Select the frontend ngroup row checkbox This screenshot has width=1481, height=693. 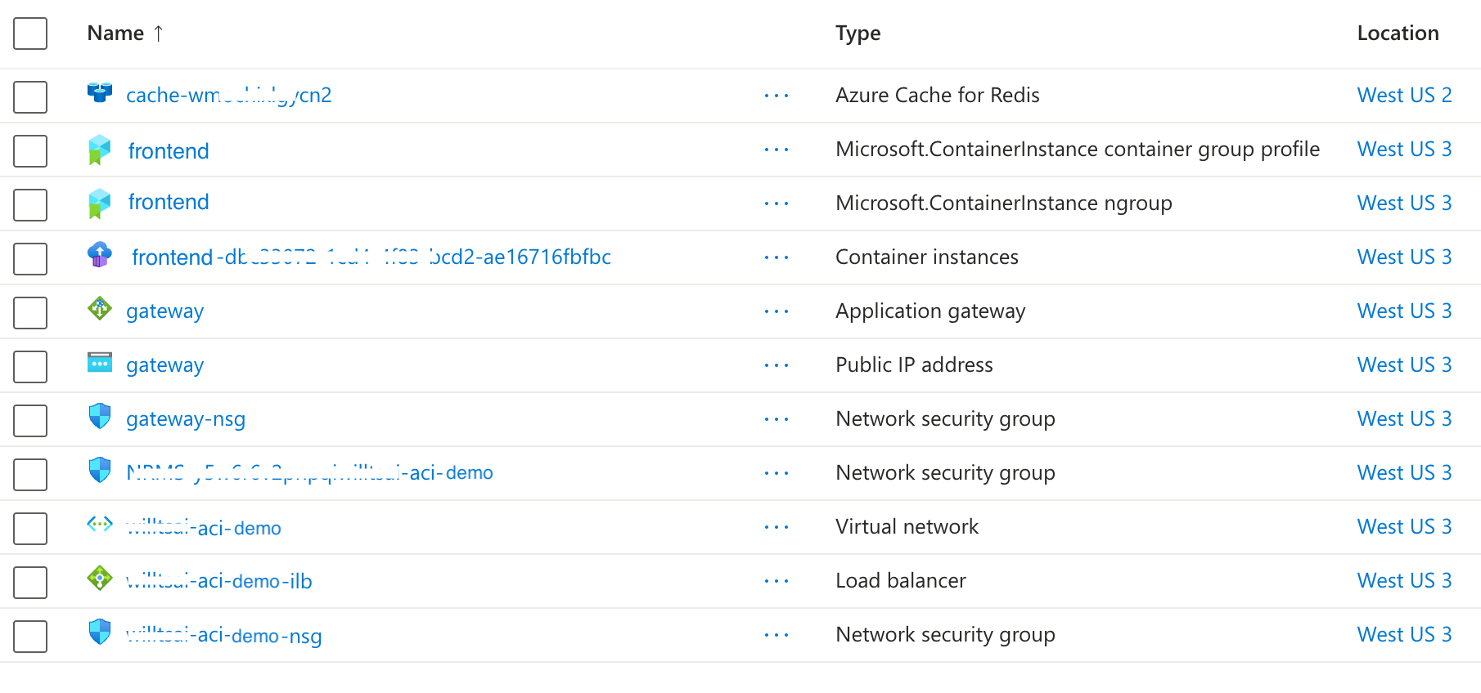(x=30, y=205)
